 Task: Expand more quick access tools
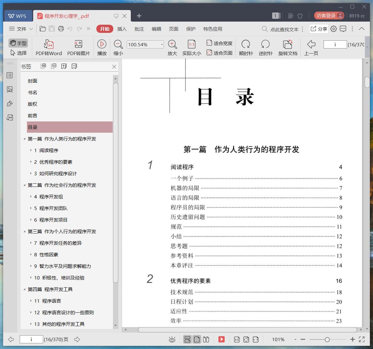pos(89,29)
